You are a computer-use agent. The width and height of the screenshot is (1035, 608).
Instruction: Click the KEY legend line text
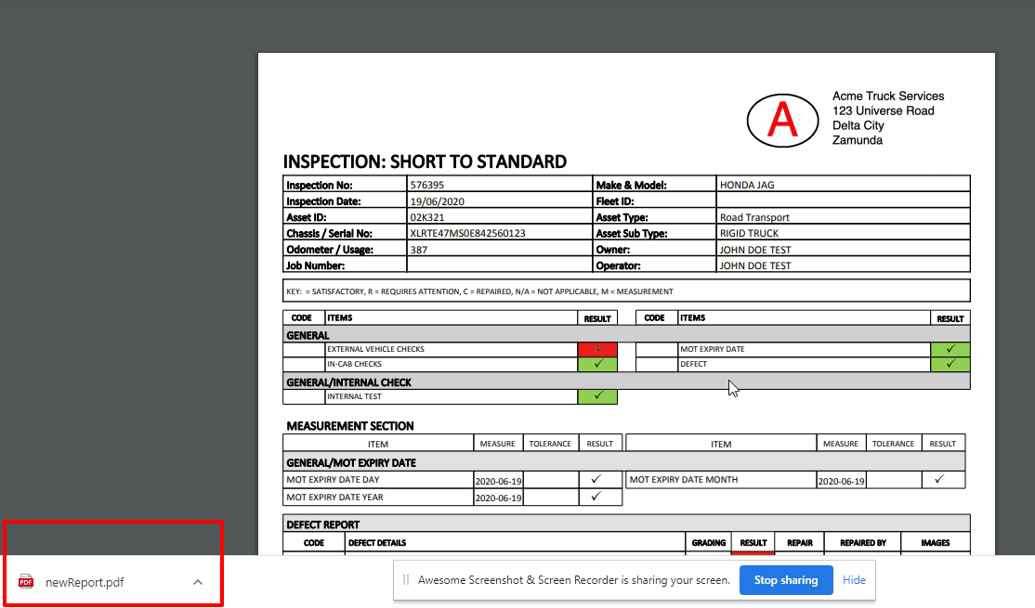click(x=479, y=291)
